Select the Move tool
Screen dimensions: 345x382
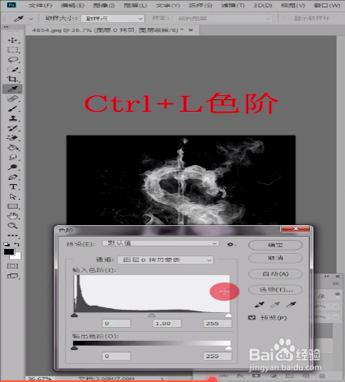[12, 40]
